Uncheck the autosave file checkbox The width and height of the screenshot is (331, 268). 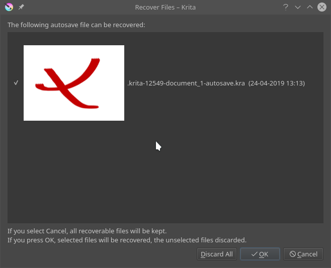pos(16,83)
